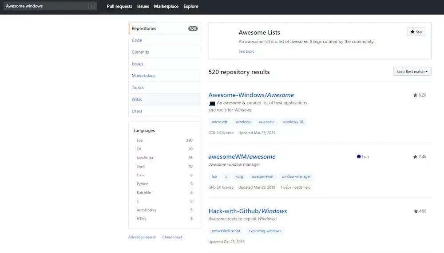This screenshot has width=444, height=253.
Task: Click the Updated Oct 25, 2016 text
Action: [x=226, y=242]
